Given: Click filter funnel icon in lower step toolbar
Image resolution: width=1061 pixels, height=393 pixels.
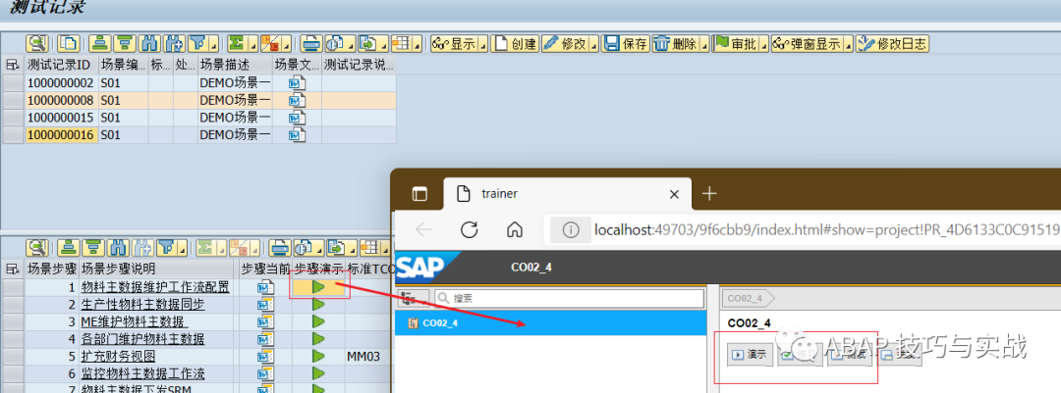Looking at the screenshot, I should click(x=166, y=247).
